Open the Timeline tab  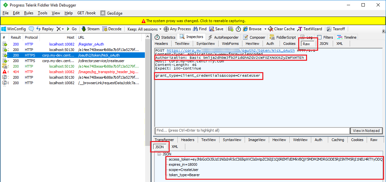347,37
